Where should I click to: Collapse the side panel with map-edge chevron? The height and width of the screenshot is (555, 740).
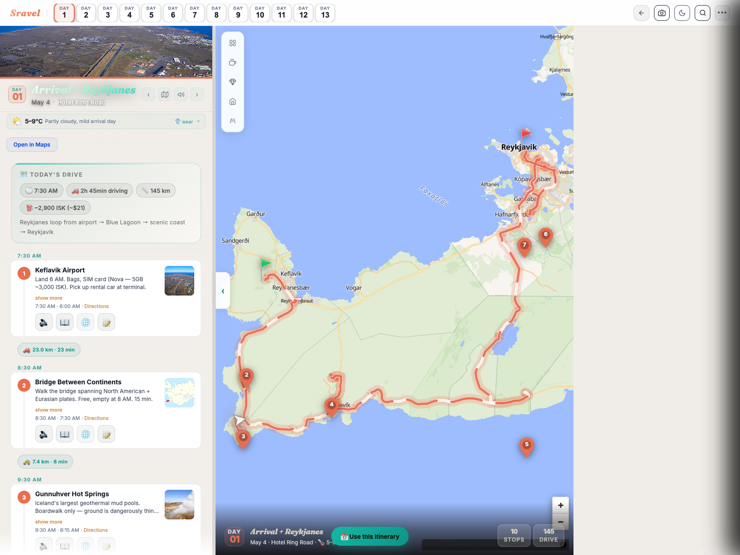pos(223,291)
